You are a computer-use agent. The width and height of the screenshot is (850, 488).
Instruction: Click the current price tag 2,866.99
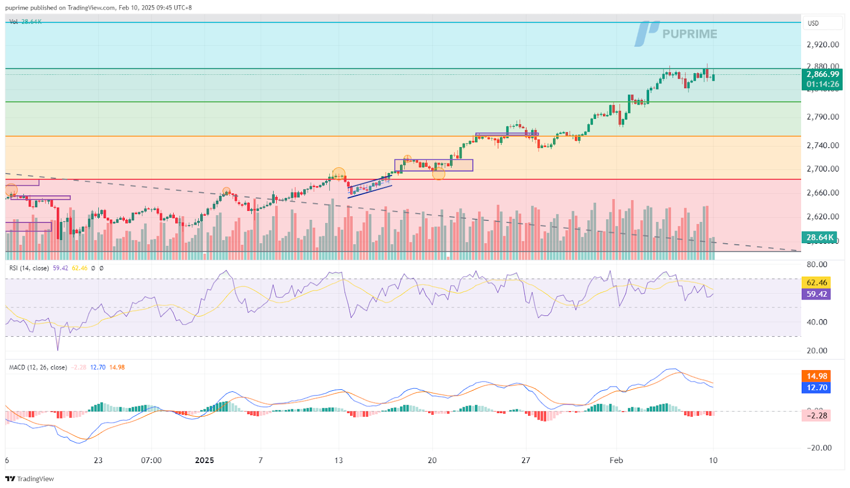[x=822, y=74]
